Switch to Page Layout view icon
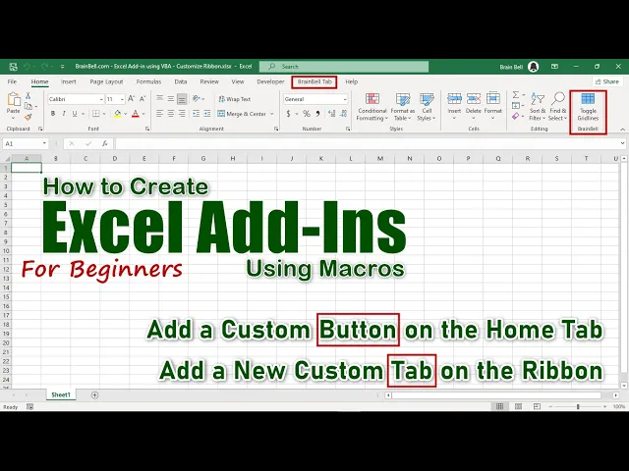The height and width of the screenshot is (471, 629). tap(518, 406)
